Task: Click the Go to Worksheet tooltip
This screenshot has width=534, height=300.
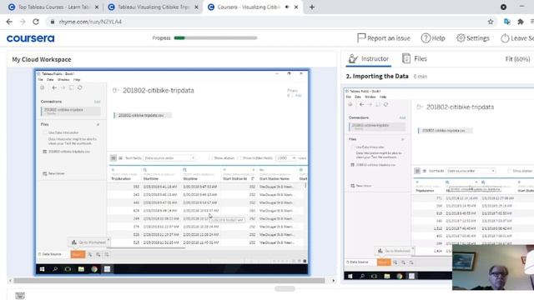Action: tap(89, 242)
